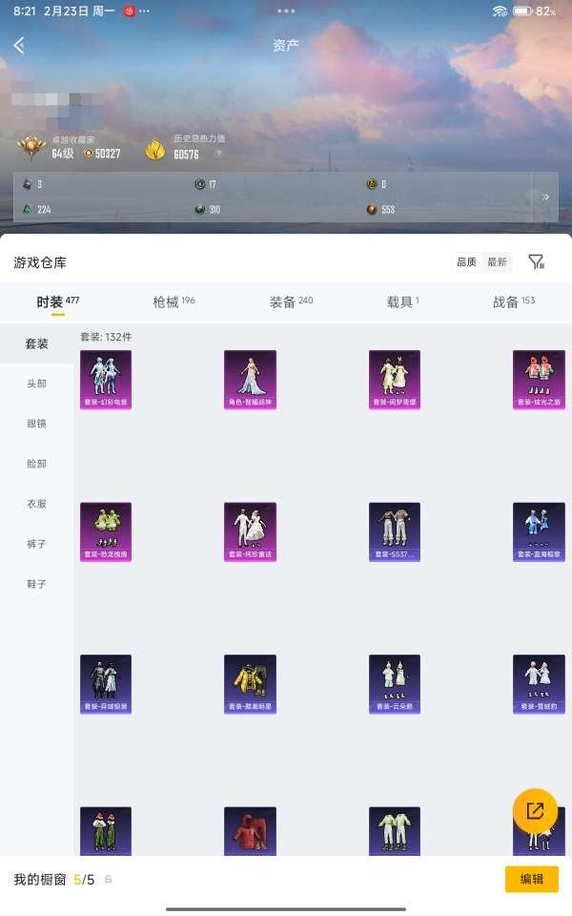Tap the currency icon showing 3
572x916 pixels.
click(27, 184)
